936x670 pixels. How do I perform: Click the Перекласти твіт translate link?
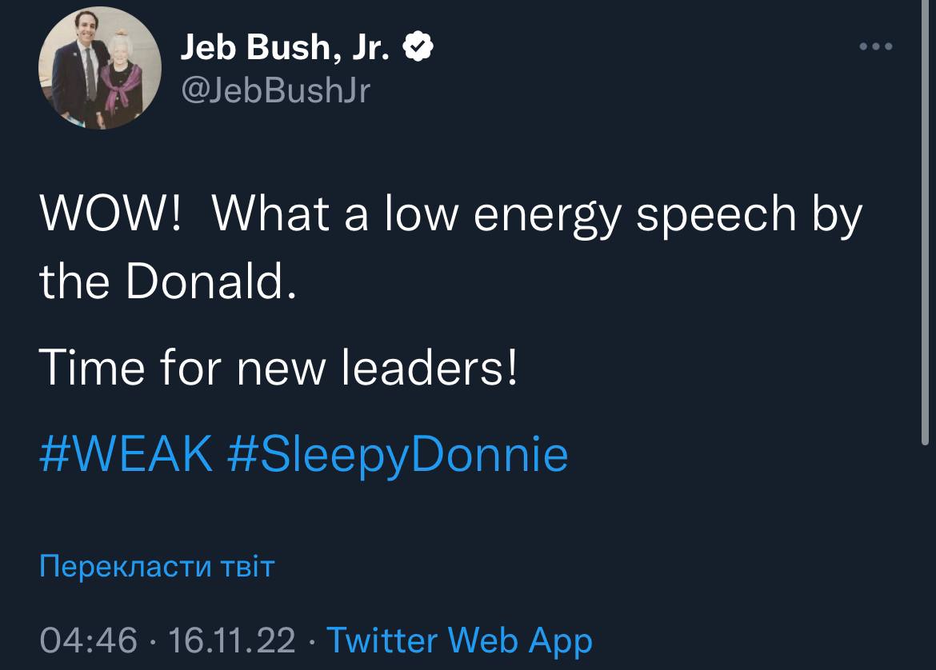[157, 568]
